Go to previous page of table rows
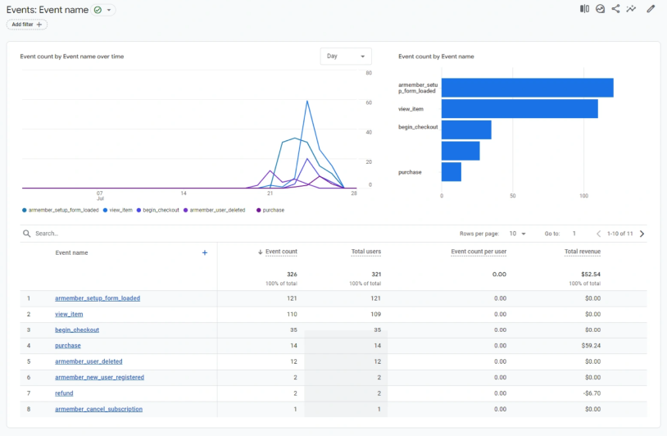667x436 pixels. tap(598, 234)
